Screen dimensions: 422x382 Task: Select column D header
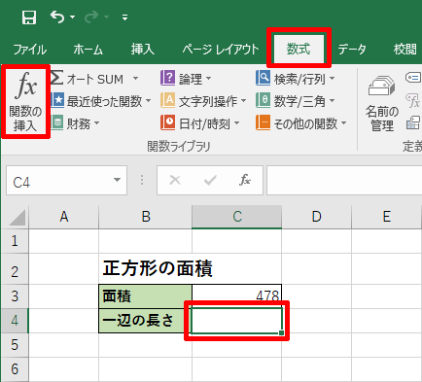pyautogui.click(x=317, y=217)
